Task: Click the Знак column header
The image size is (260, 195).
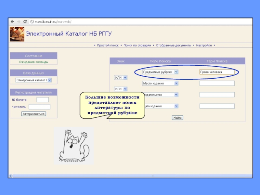Action: pyautogui.click(x=121, y=61)
